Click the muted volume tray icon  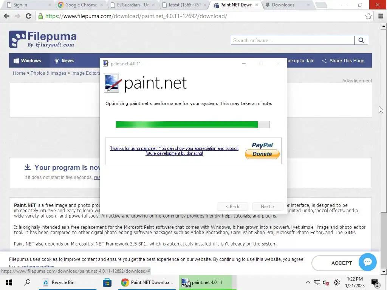(x=326, y=282)
